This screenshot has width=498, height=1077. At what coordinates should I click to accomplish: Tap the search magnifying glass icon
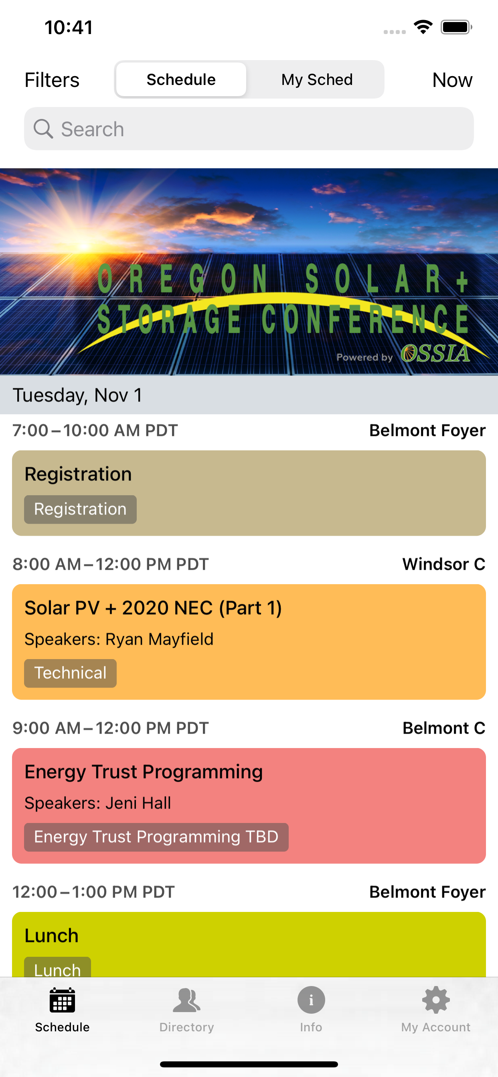(x=43, y=129)
